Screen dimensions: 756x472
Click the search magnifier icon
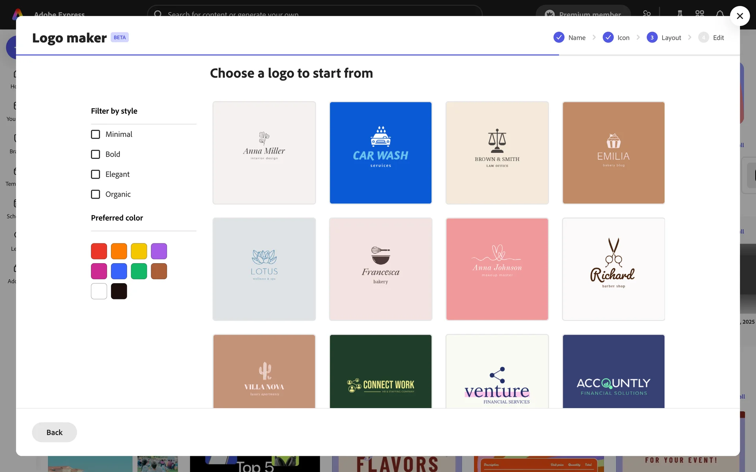(158, 13)
